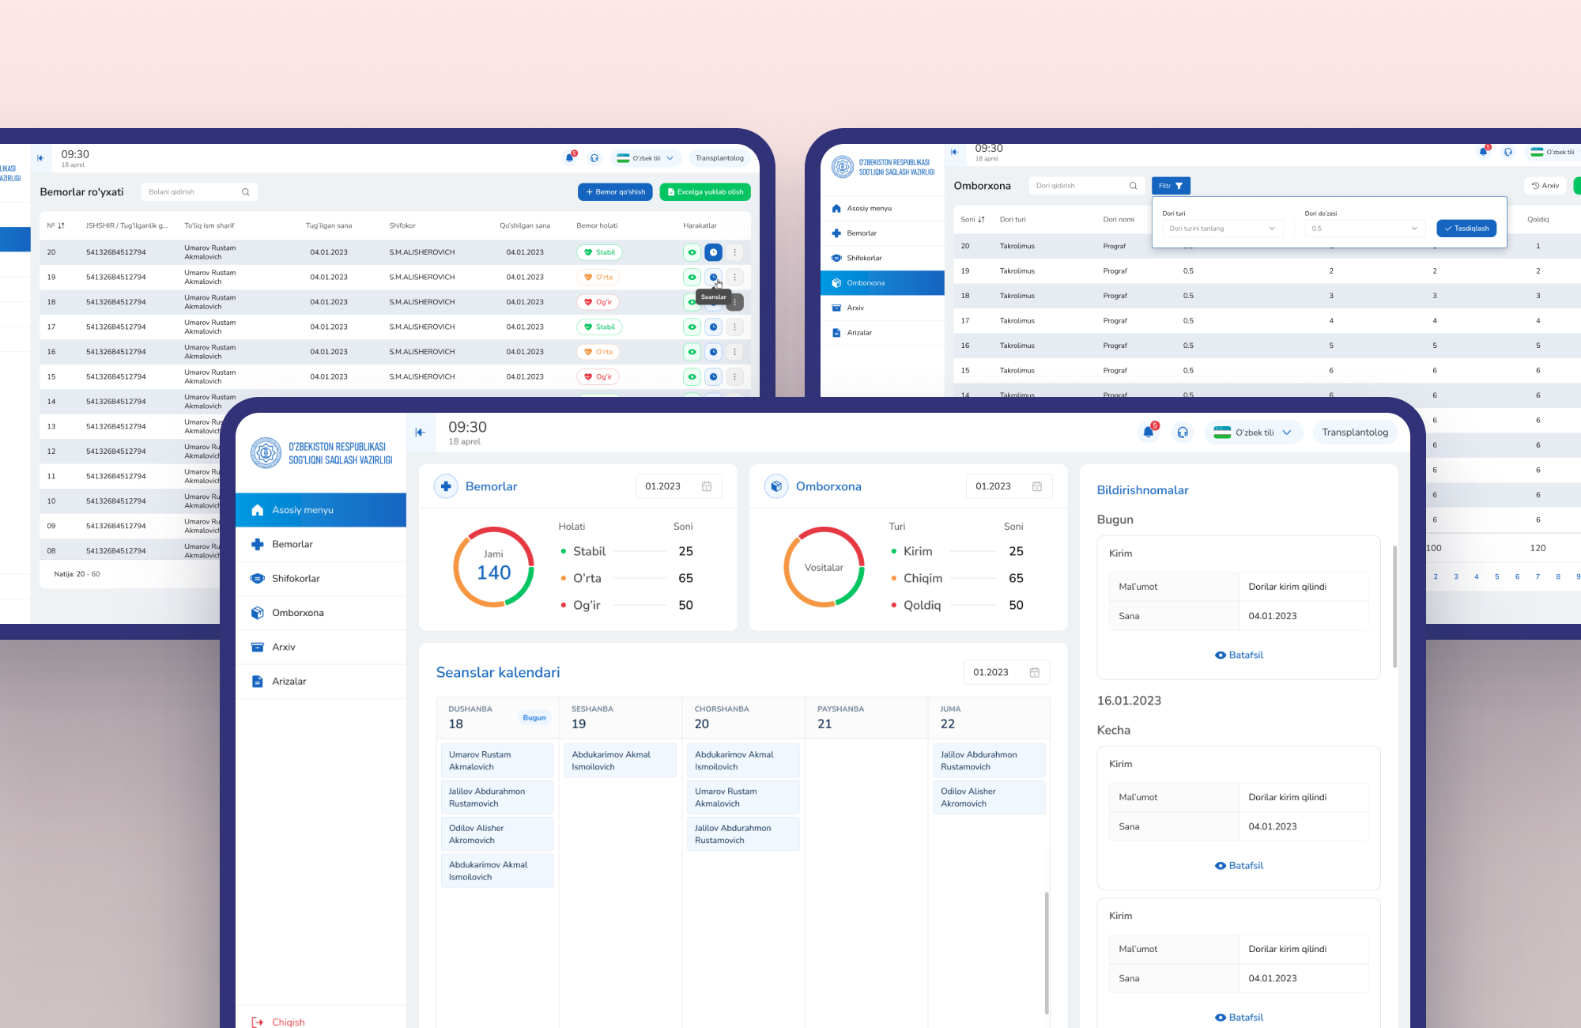Click first Batafsil link under Bugun

pos(1239,655)
